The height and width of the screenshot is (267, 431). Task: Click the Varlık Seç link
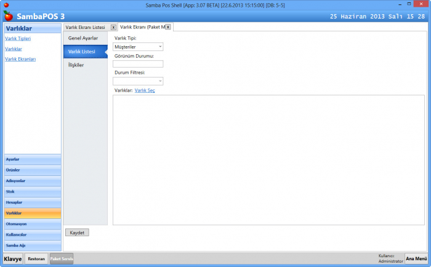click(x=145, y=90)
